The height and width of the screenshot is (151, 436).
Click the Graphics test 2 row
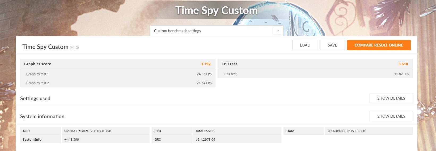click(x=118, y=83)
